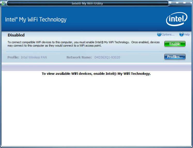Screen dimensions: 193x148
Task: Click the Intel My WiFi Utility title bar
Action: pyautogui.click(x=87, y=3)
